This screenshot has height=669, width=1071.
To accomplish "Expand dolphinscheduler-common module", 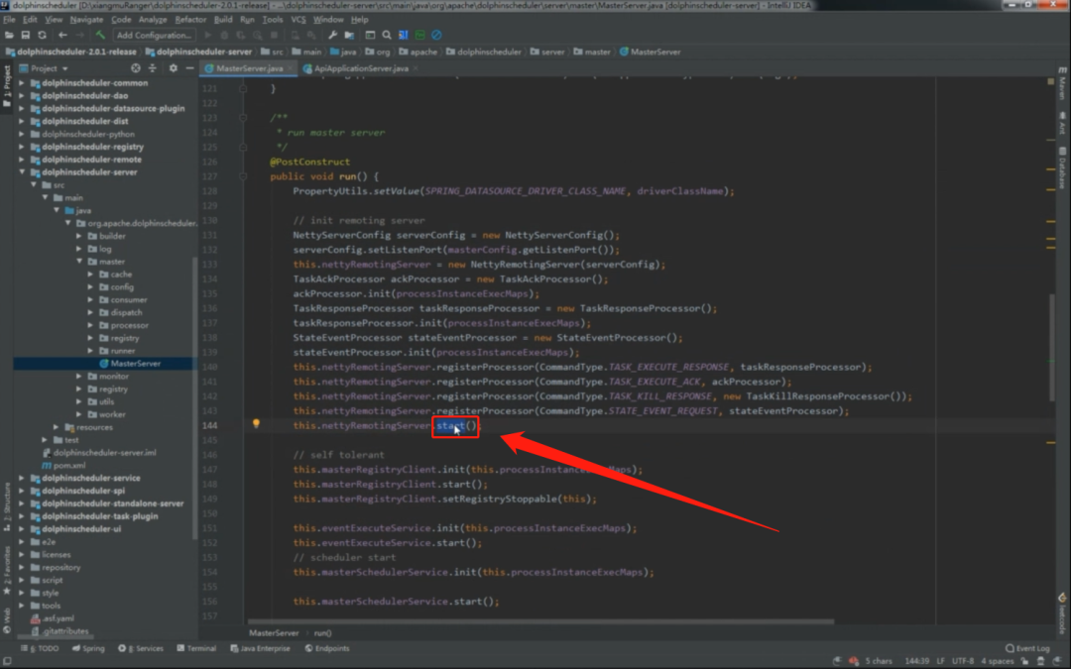I will [x=21, y=82].
